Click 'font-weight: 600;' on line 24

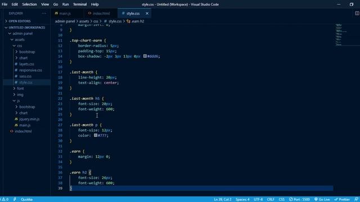[96, 109]
